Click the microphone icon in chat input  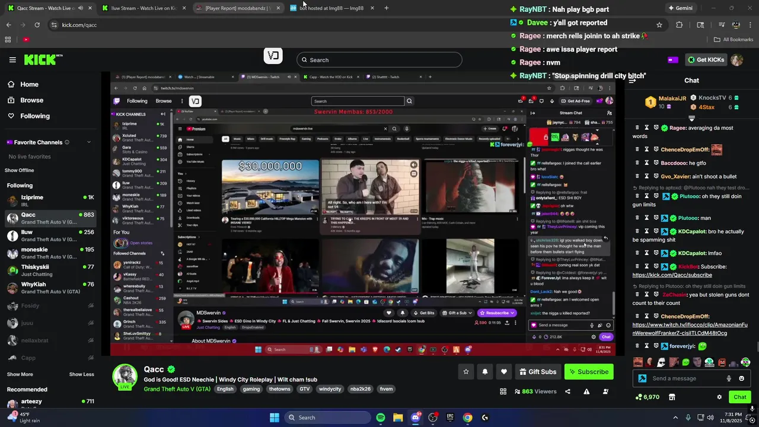[x=729, y=378]
